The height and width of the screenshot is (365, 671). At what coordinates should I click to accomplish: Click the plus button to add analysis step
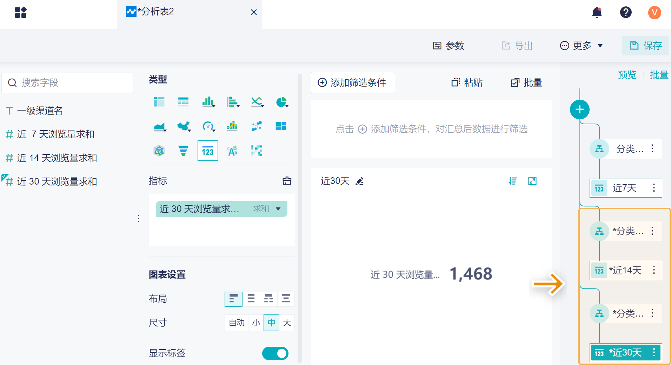580,109
